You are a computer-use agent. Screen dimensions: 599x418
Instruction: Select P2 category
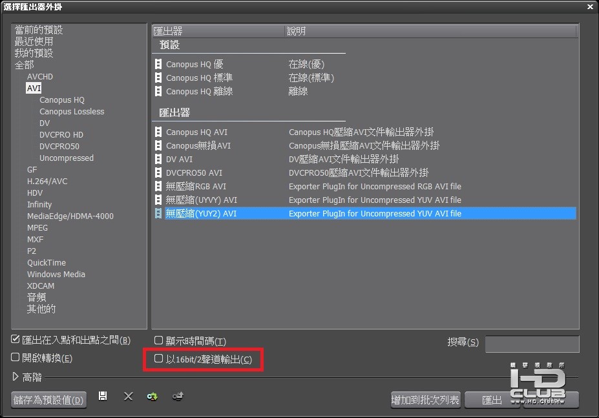pyautogui.click(x=31, y=251)
